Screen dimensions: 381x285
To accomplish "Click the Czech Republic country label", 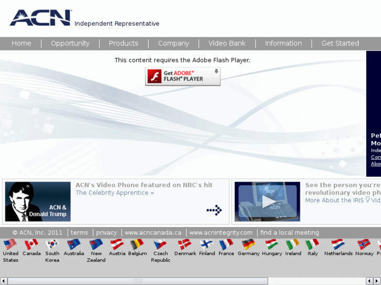I will (x=160, y=257).
